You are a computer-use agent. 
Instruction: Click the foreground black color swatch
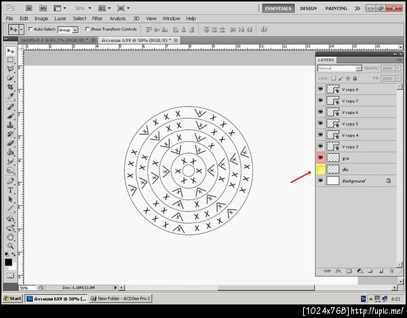[8, 262]
